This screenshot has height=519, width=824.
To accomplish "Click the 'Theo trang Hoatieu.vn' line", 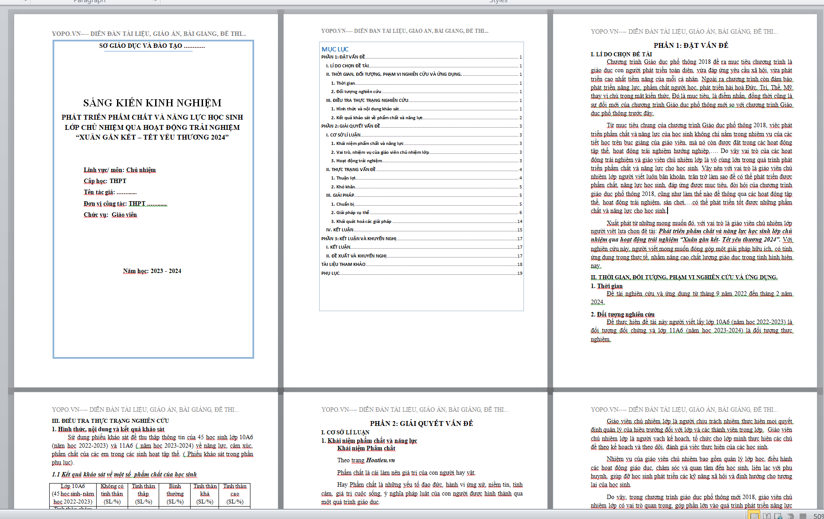I will coord(366,460).
